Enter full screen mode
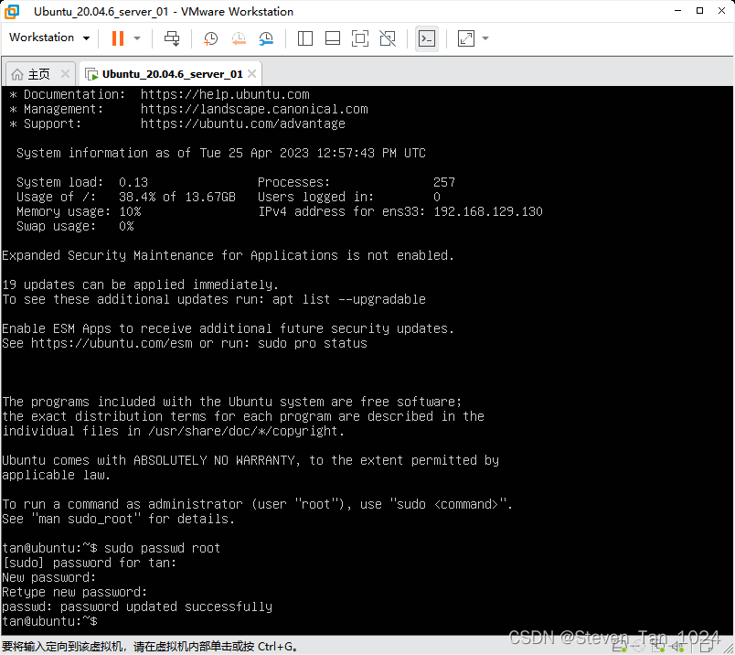This screenshot has width=735, height=655. pos(360,38)
